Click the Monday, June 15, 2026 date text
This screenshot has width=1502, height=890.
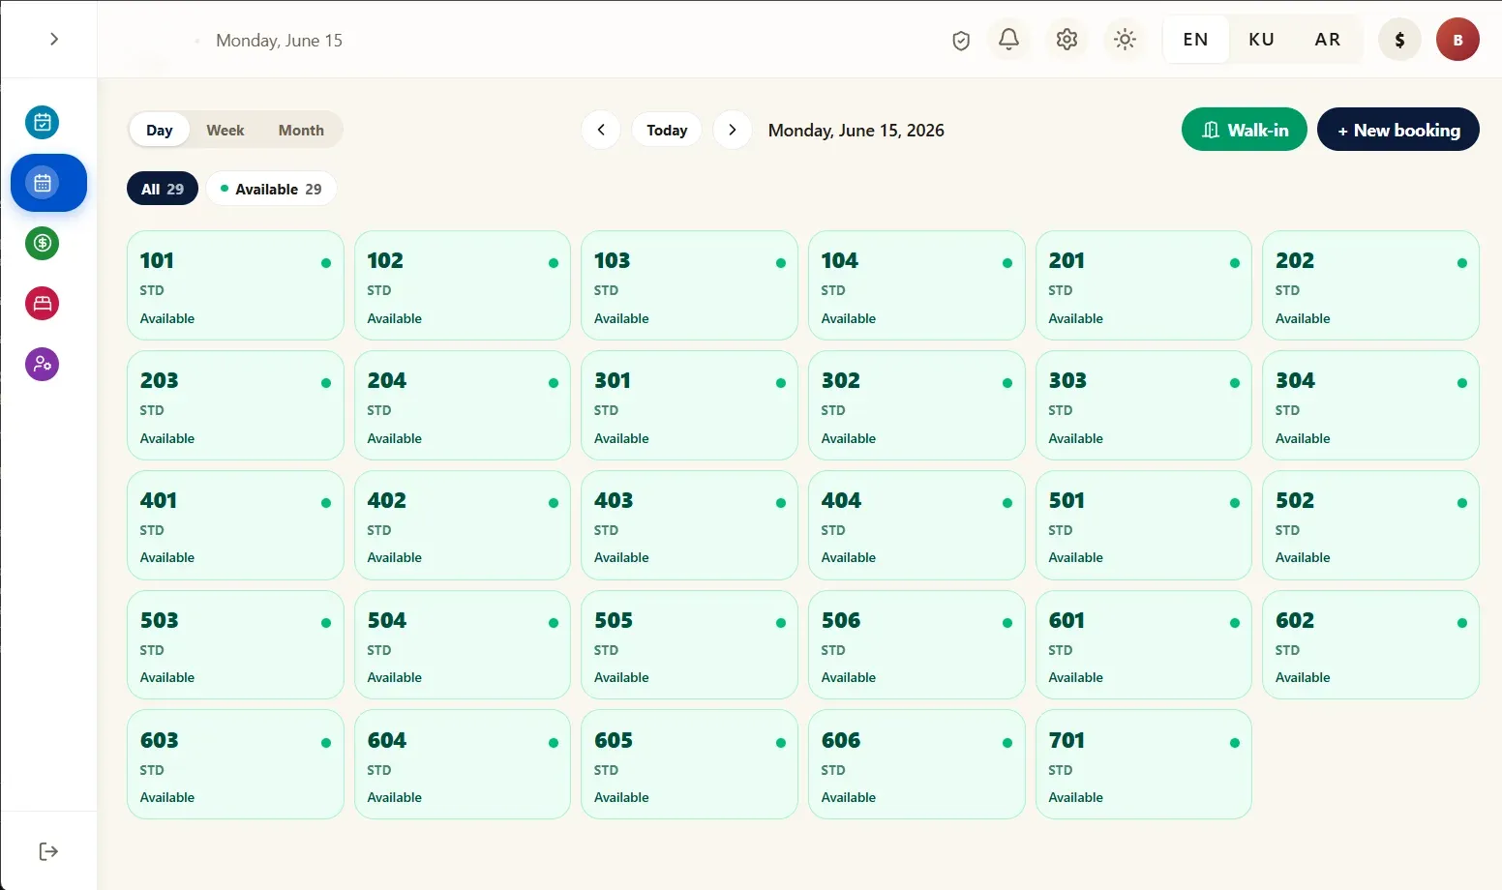pos(856,131)
